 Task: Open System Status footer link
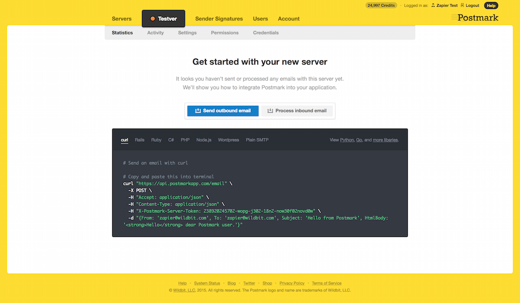(207, 283)
